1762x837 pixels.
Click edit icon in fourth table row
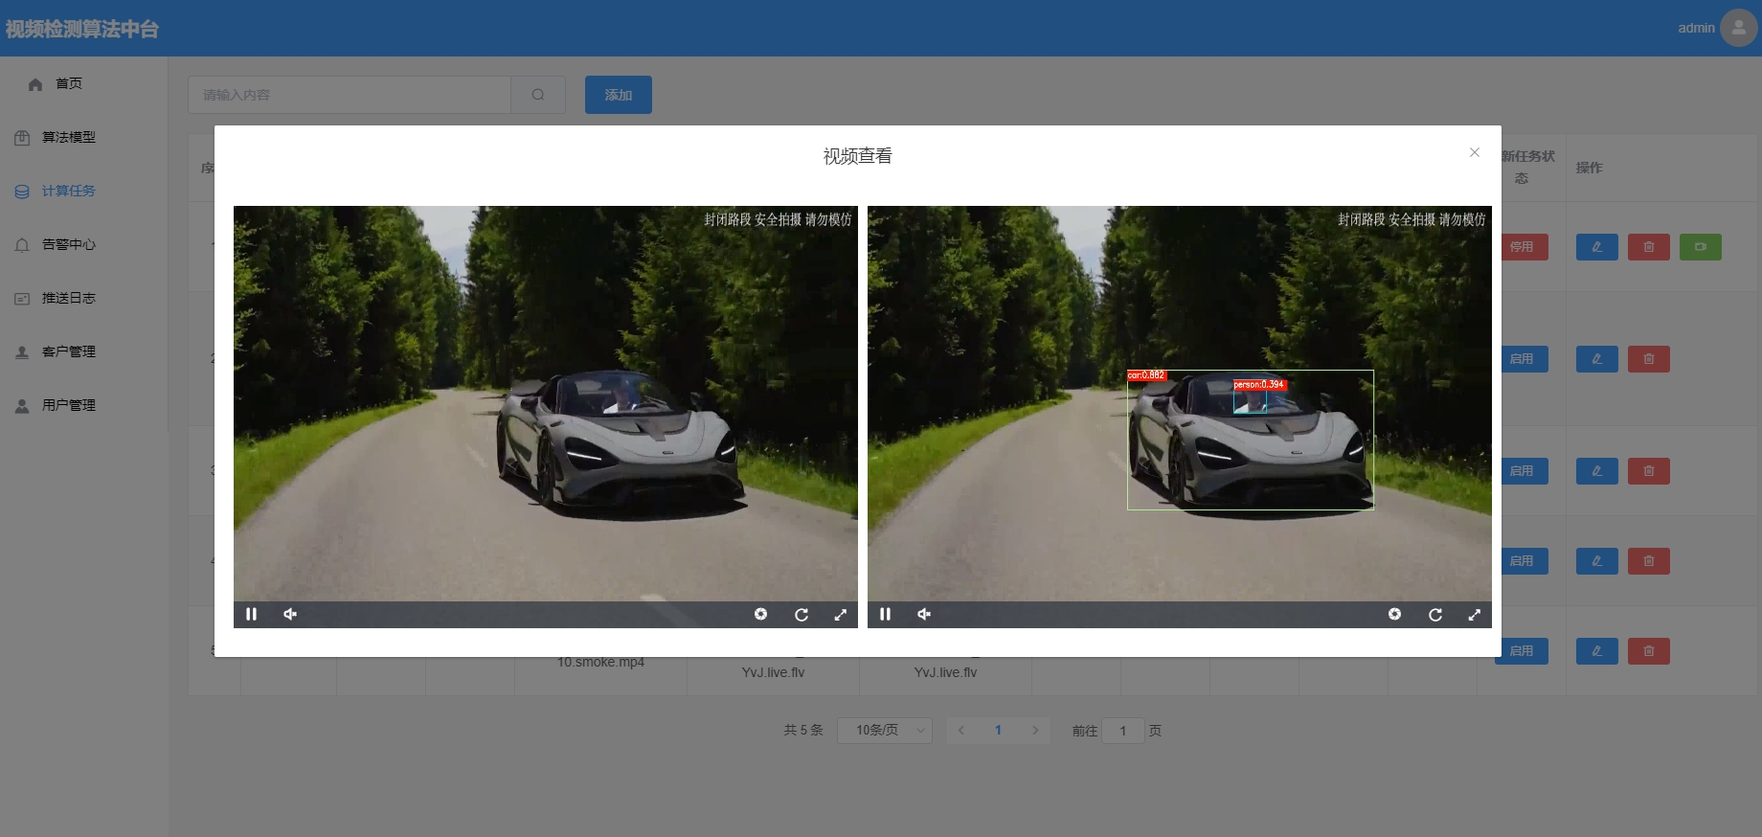[1597, 561]
